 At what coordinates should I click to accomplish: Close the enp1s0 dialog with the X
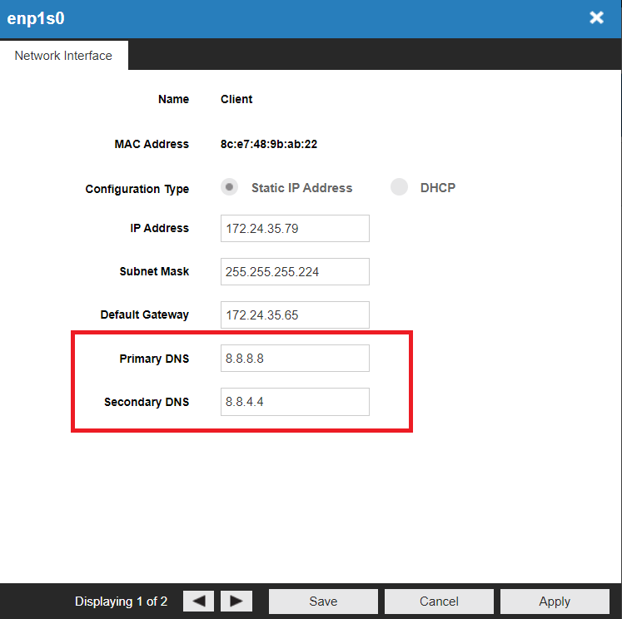tap(596, 17)
